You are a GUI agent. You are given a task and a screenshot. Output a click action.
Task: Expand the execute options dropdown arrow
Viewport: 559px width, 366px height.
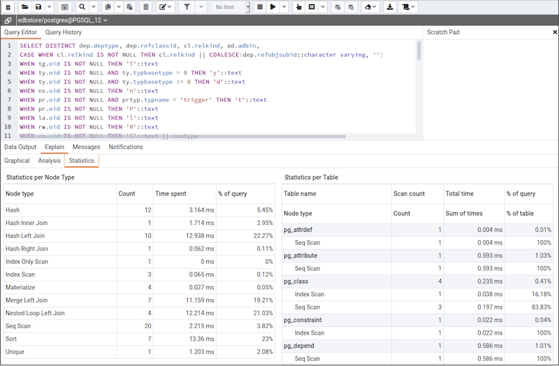coord(284,7)
